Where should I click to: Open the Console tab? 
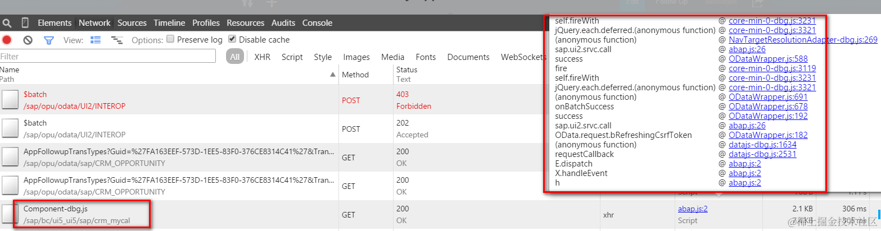[x=317, y=23]
